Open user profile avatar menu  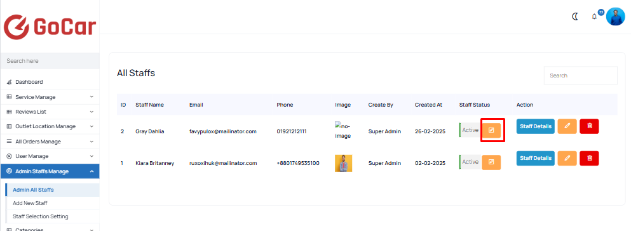pyautogui.click(x=615, y=16)
